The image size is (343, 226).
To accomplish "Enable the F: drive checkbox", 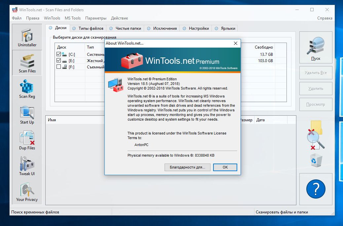I will (x=59, y=67).
